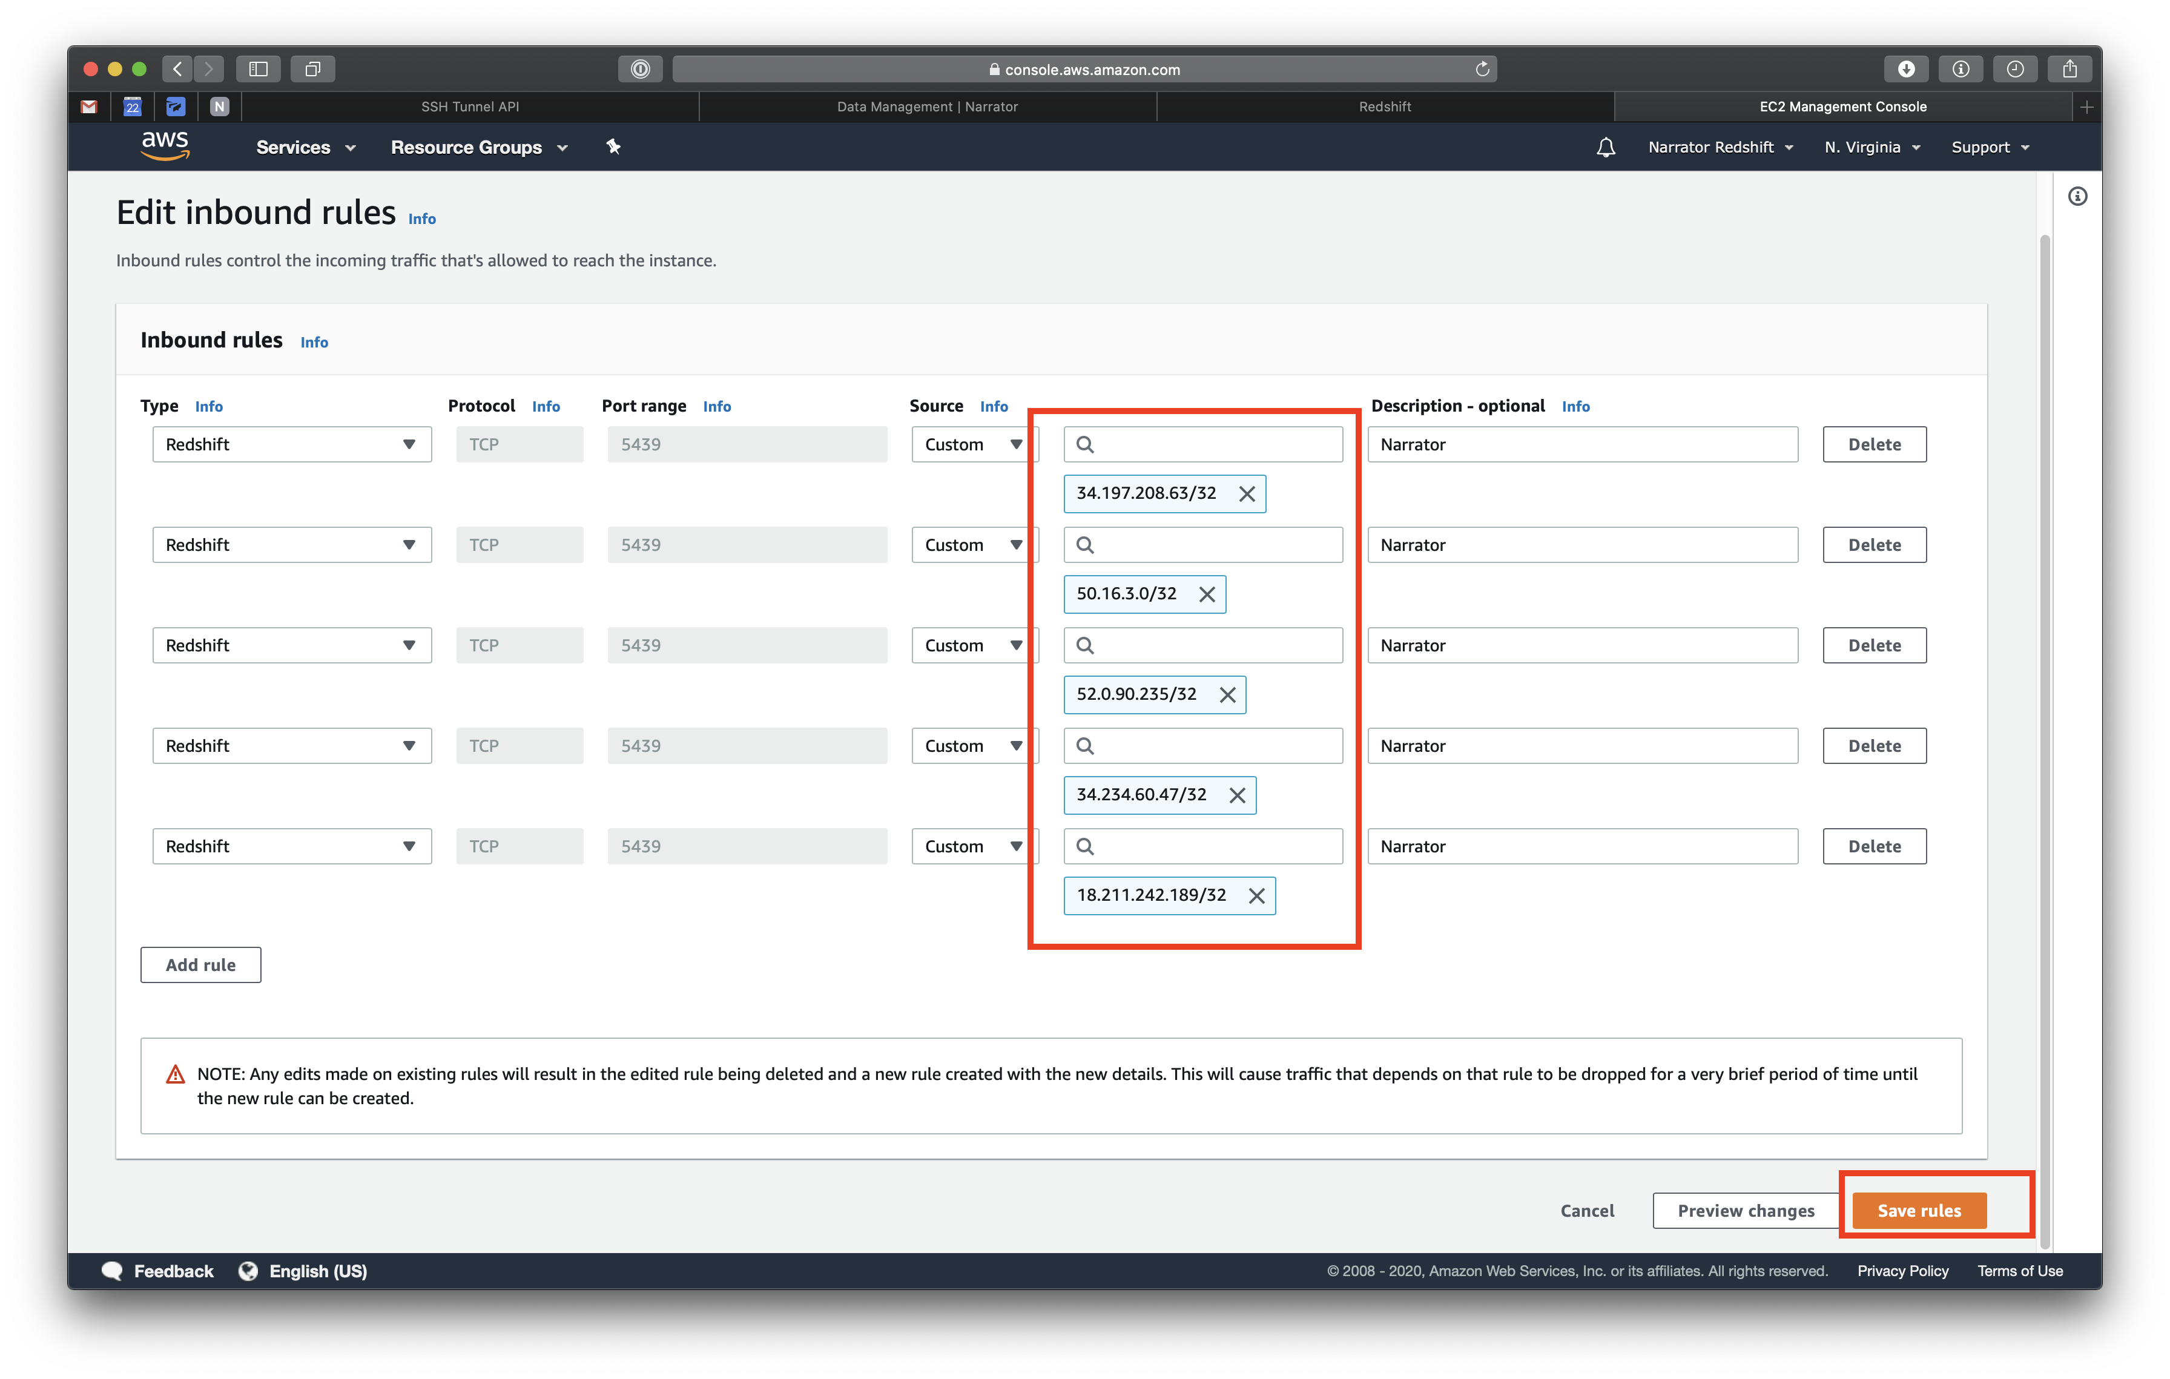Click the Safari share icon
Image resolution: width=2170 pixels, height=1379 pixels.
[2069, 70]
